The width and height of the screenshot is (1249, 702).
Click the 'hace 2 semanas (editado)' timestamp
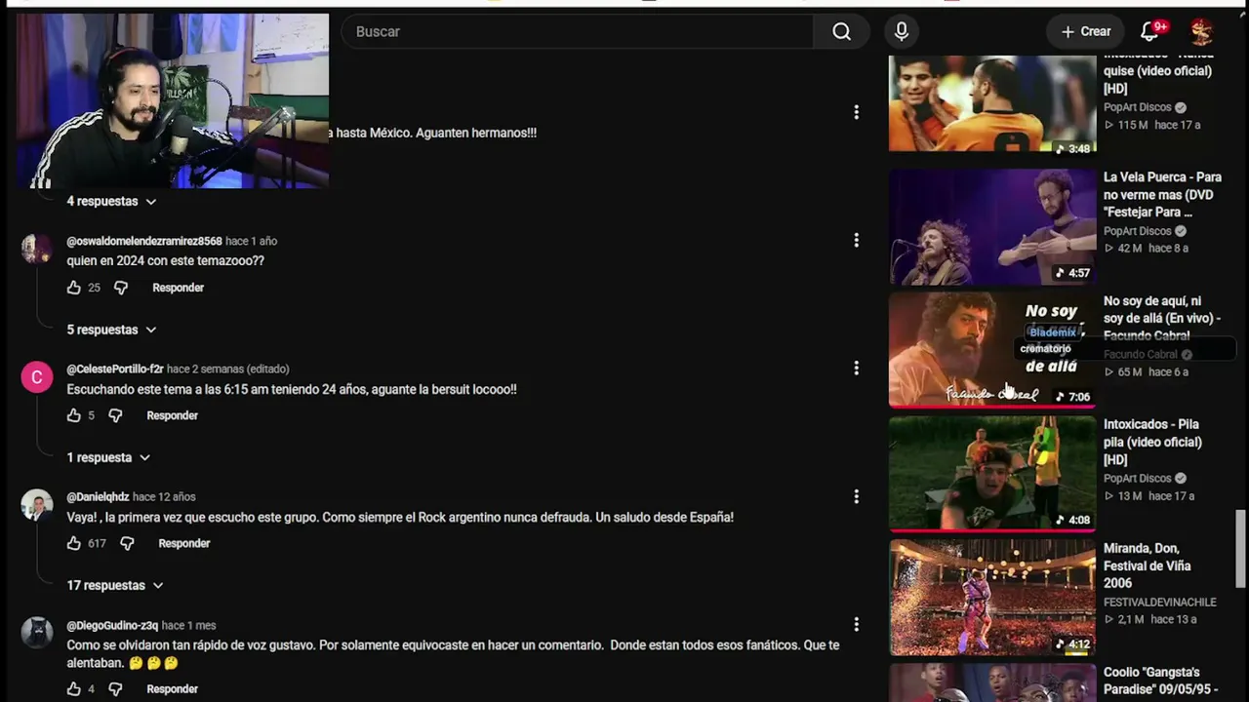pos(228,369)
